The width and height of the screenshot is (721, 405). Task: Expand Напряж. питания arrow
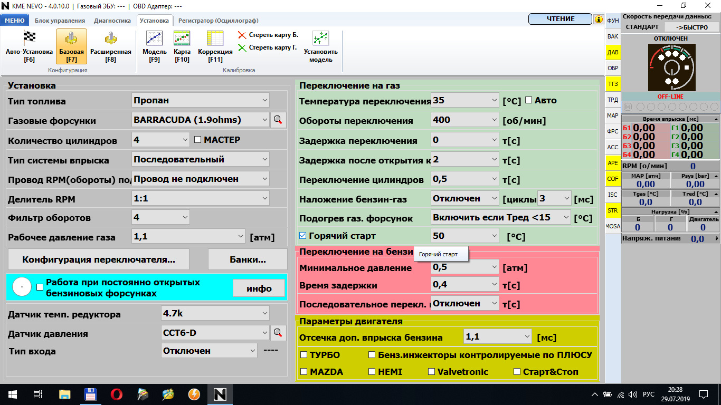point(717,239)
